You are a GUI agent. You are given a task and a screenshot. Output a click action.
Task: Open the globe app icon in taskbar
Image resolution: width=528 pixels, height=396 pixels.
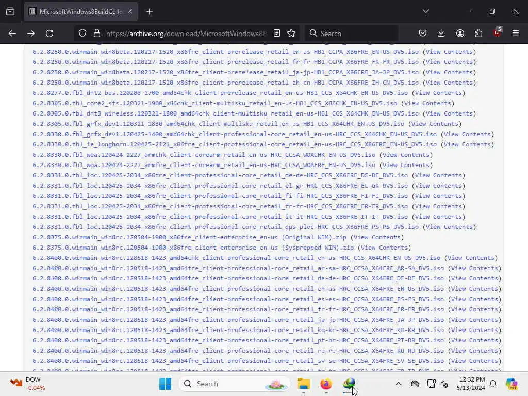click(x=349, y=384)
